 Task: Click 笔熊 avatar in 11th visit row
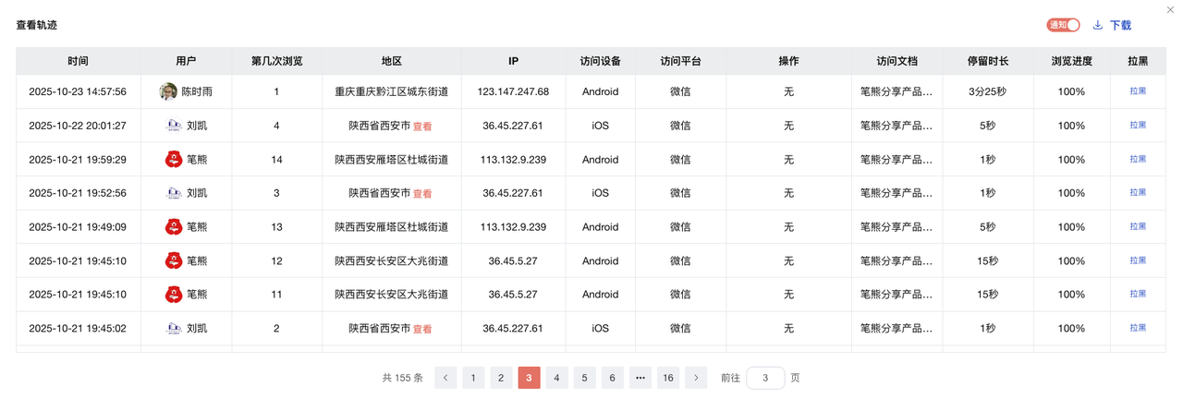coord(173,294)
